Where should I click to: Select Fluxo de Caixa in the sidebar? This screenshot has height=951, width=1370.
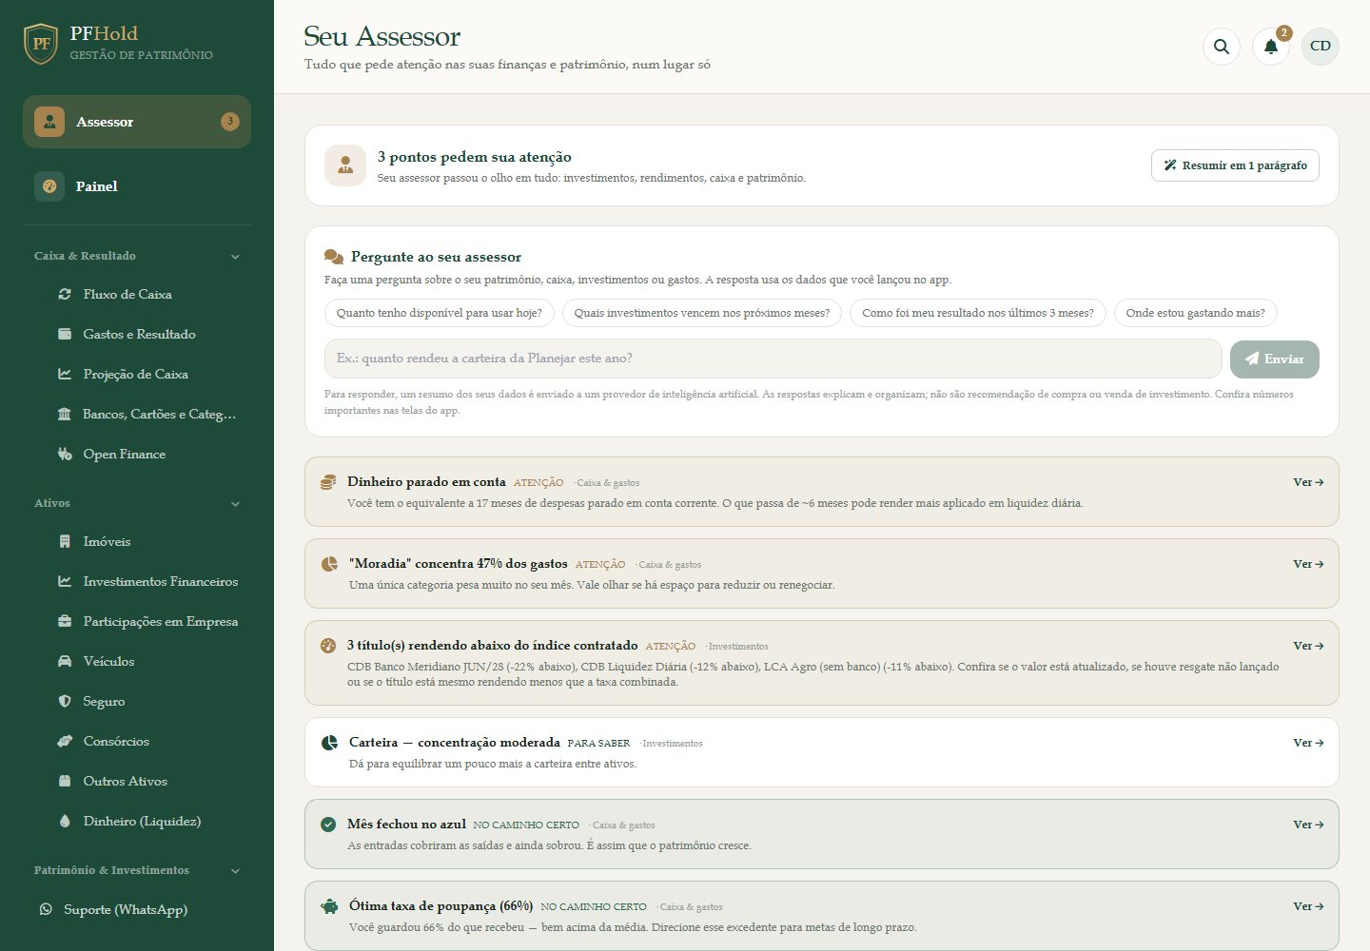pyautogui.click(x=147, y=295)
